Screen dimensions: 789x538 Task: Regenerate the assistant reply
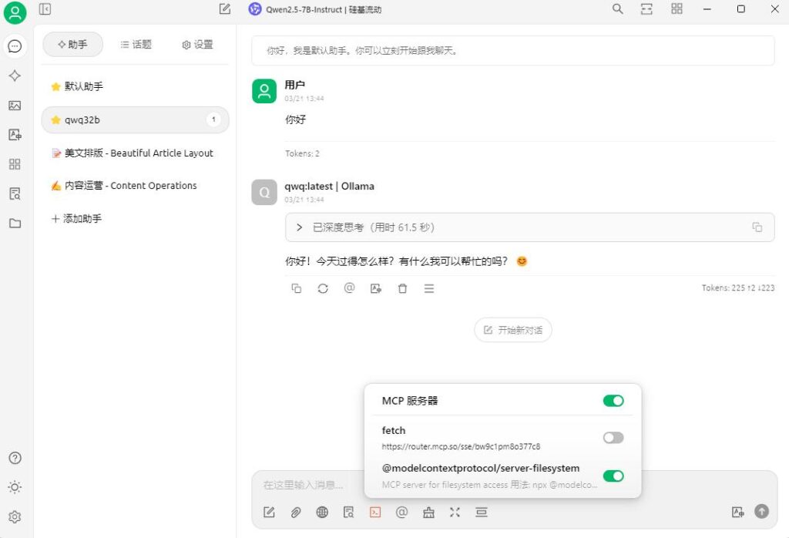[x=323, y=288]
